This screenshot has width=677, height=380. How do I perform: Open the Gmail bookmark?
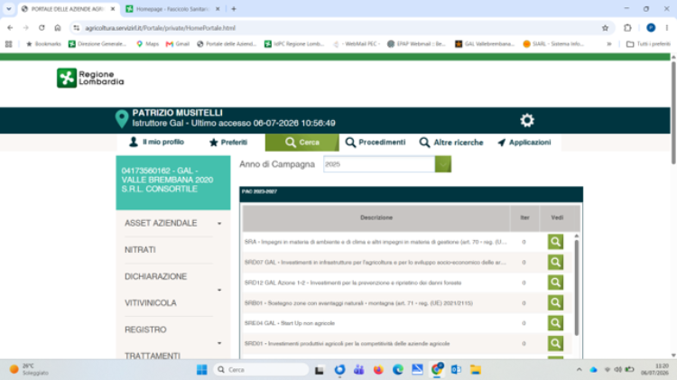(x=178, y=44)
